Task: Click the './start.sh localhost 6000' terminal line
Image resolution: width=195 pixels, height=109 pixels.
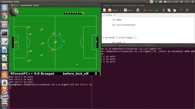Action: coord(148,51)
